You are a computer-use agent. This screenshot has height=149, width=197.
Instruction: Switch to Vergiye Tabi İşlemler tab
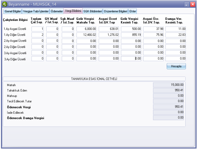point(36,11)
